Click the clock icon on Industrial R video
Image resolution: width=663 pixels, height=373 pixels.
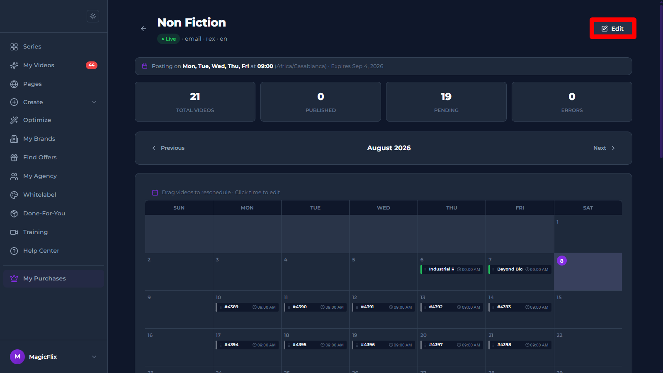click(x=459, y=270)
